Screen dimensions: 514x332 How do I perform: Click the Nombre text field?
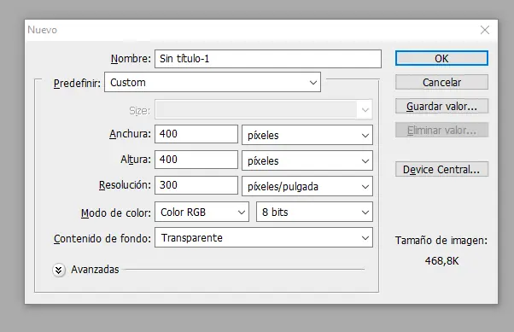(268, 59)
